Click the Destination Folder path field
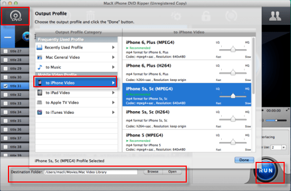Screen dimensions: 291x191 tap(91, 172)
